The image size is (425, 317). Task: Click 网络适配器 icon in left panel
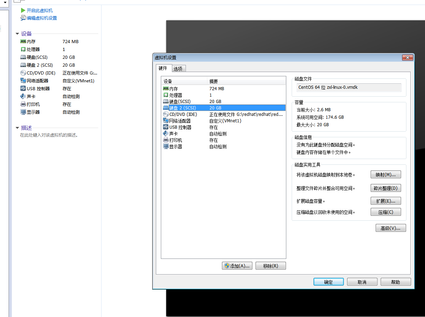(23, 81)
